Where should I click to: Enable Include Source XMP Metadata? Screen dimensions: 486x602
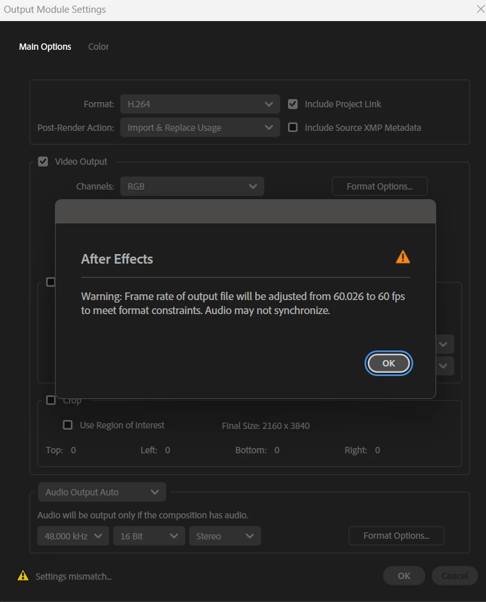[292, 128]
